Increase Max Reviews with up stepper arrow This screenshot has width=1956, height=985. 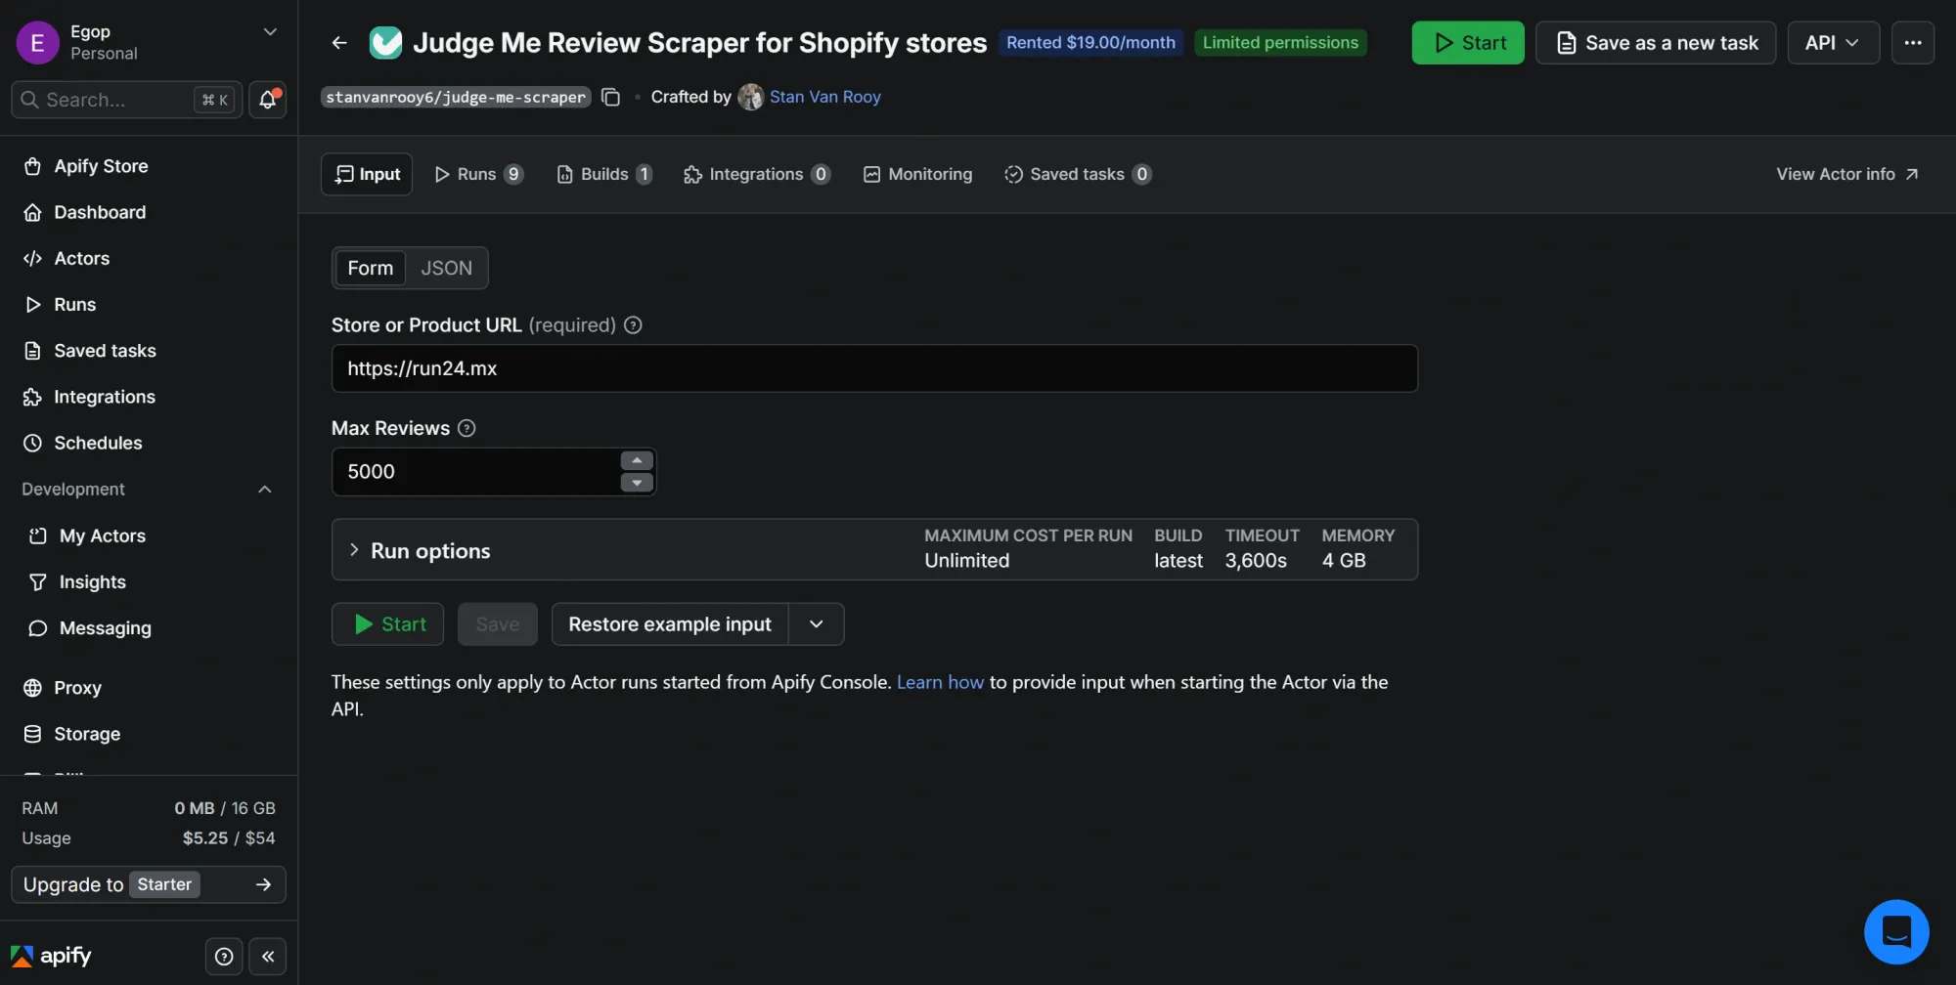637,460
